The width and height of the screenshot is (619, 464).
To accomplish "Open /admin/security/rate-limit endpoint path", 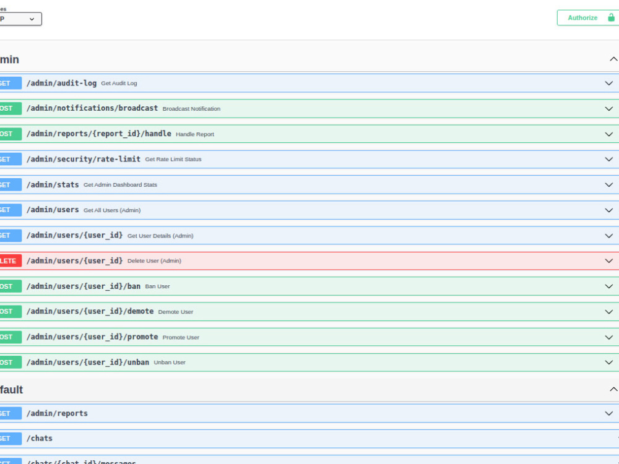I will click(x=84, y=159).
